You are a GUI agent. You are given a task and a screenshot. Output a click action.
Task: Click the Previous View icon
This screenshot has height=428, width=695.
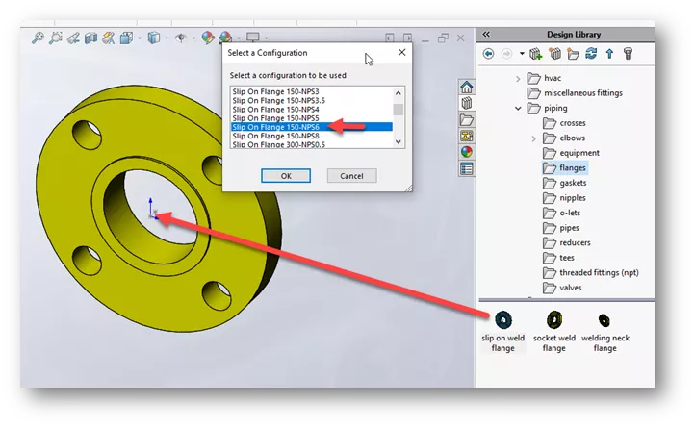click(x=73, y=38)
